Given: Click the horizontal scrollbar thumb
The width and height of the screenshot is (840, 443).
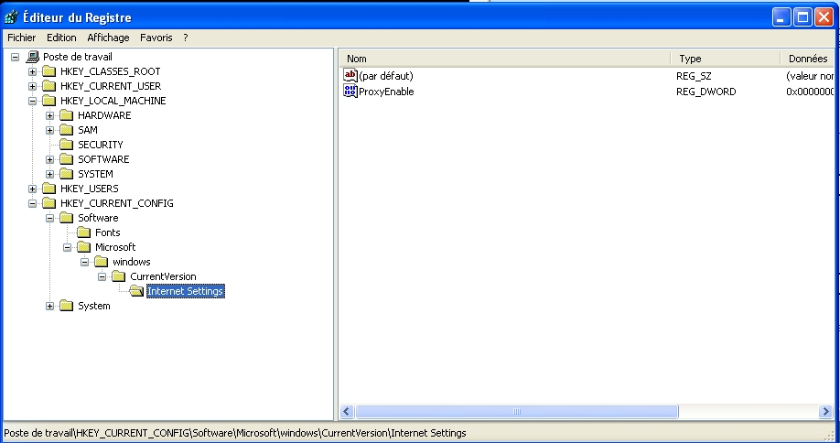Looking at the screenshot, I should point(517,411).
